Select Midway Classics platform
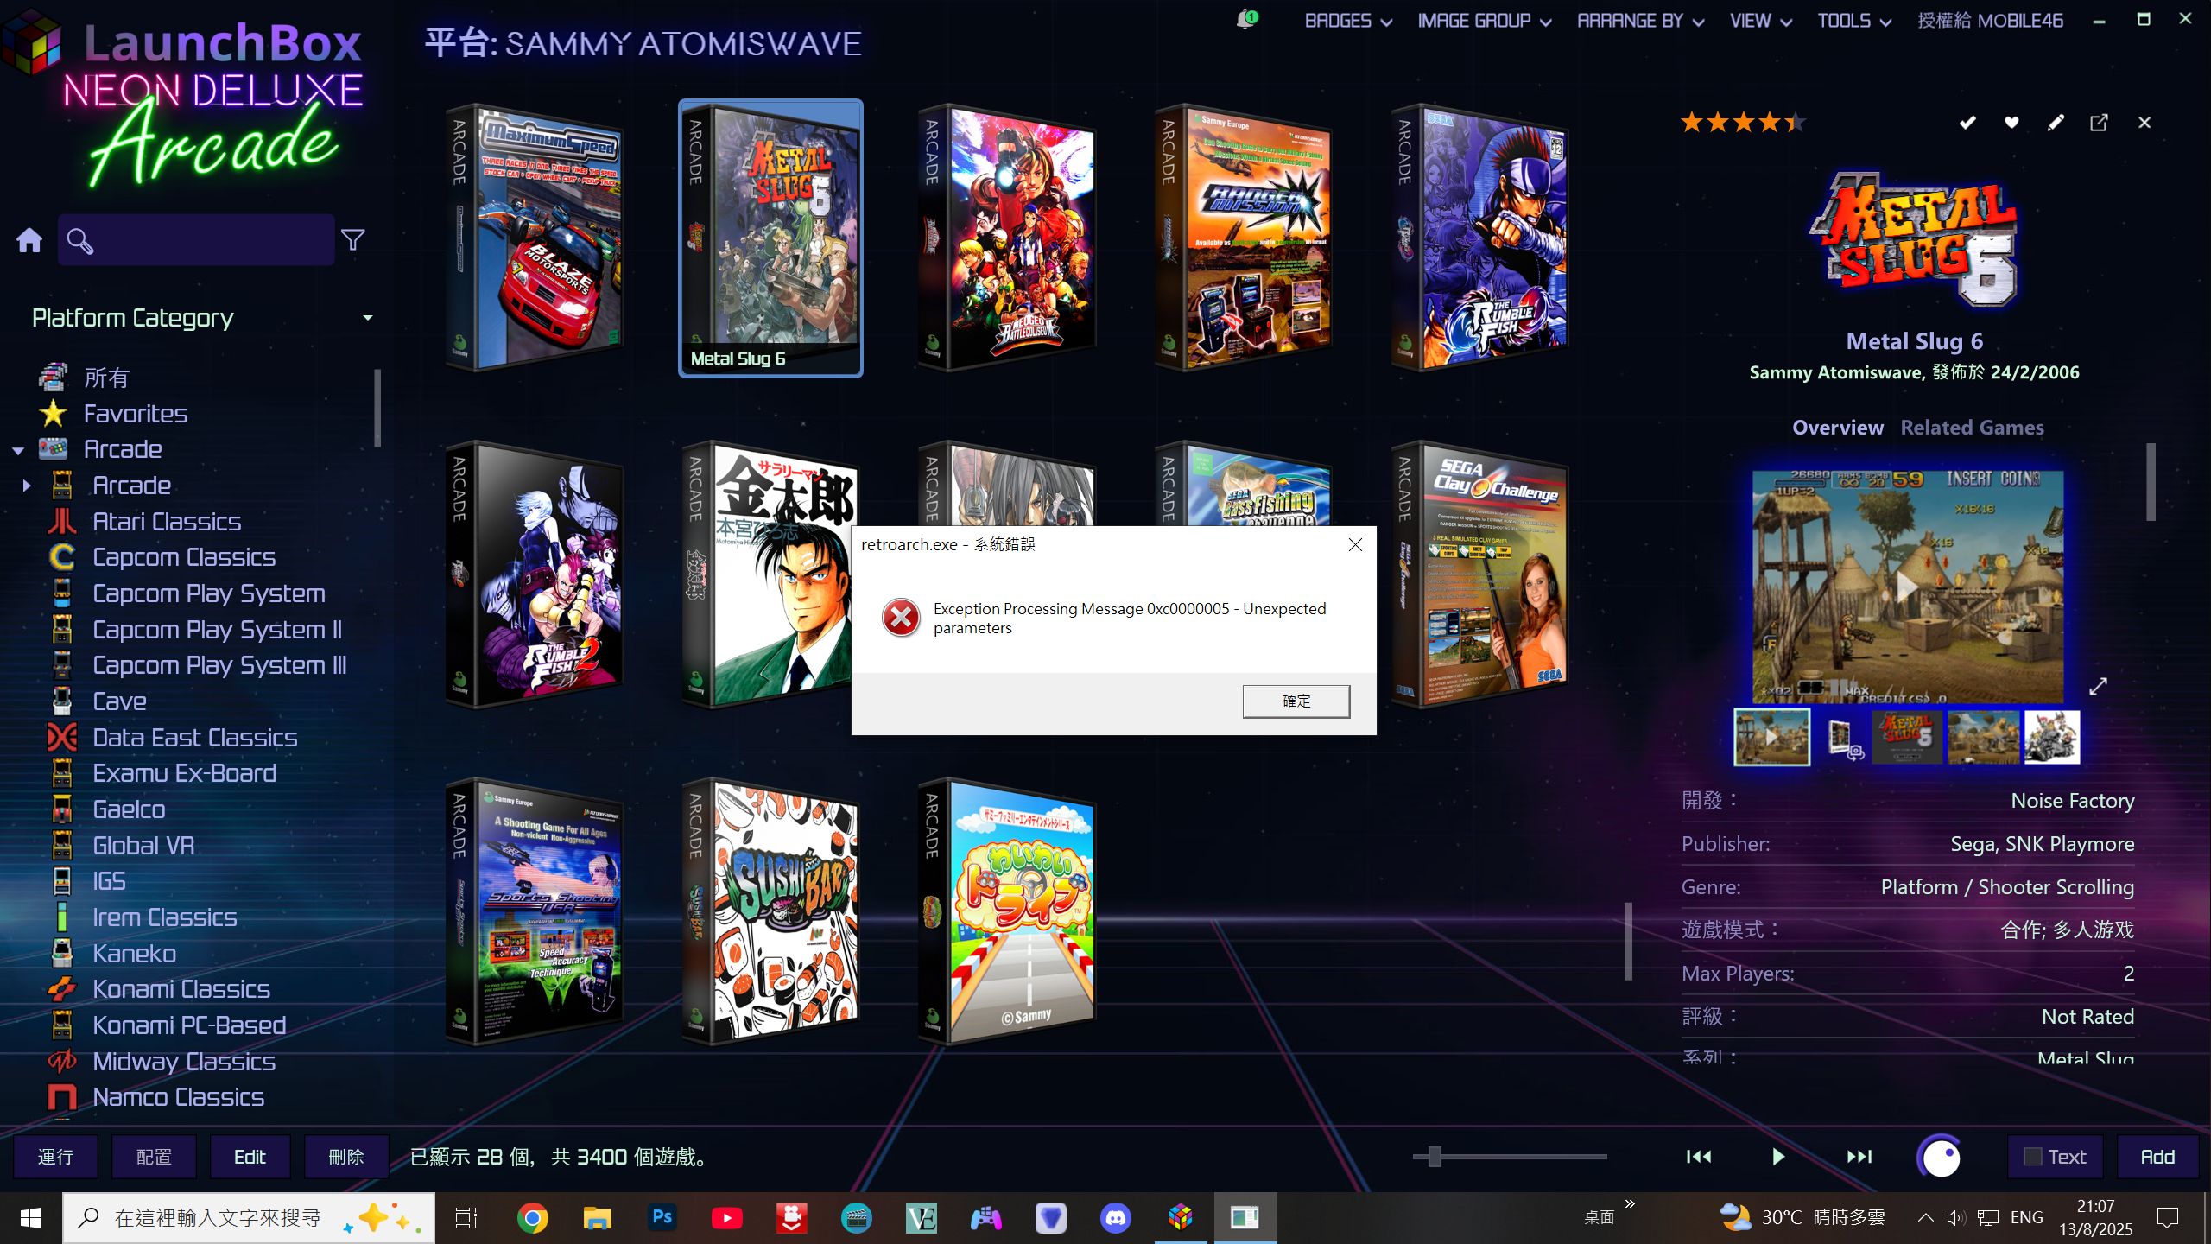 (184, 1062)
